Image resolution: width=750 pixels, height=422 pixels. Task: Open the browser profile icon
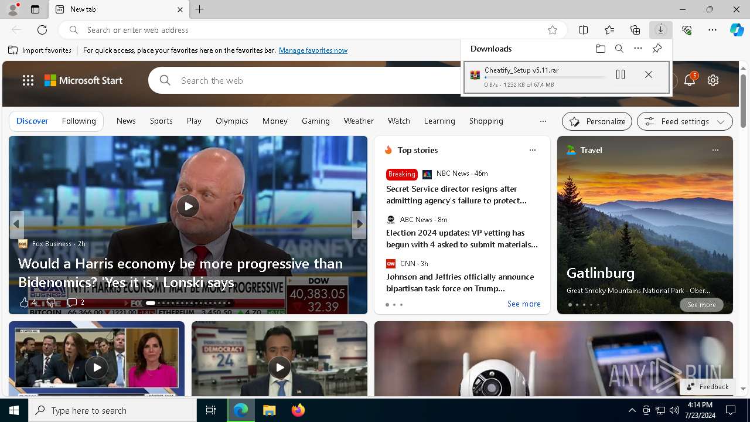(13, 9)
